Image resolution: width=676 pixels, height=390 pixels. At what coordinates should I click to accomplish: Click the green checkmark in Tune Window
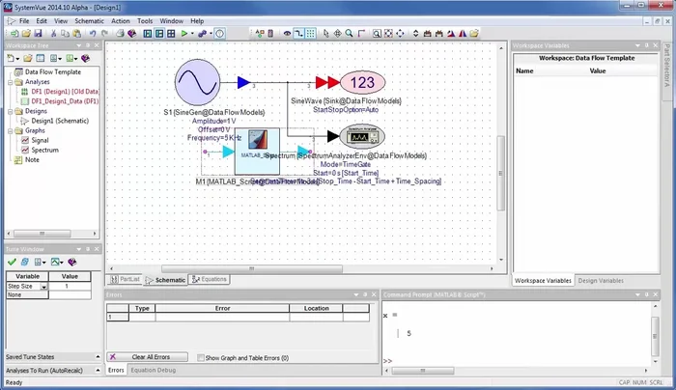12,262
